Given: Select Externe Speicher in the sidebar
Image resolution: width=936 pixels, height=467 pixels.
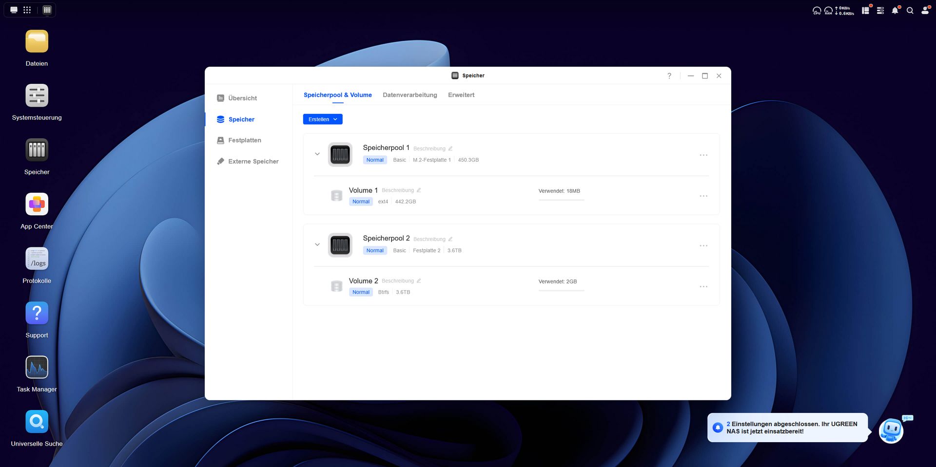Looking at the screenshot, I should [x=249, y=161].
